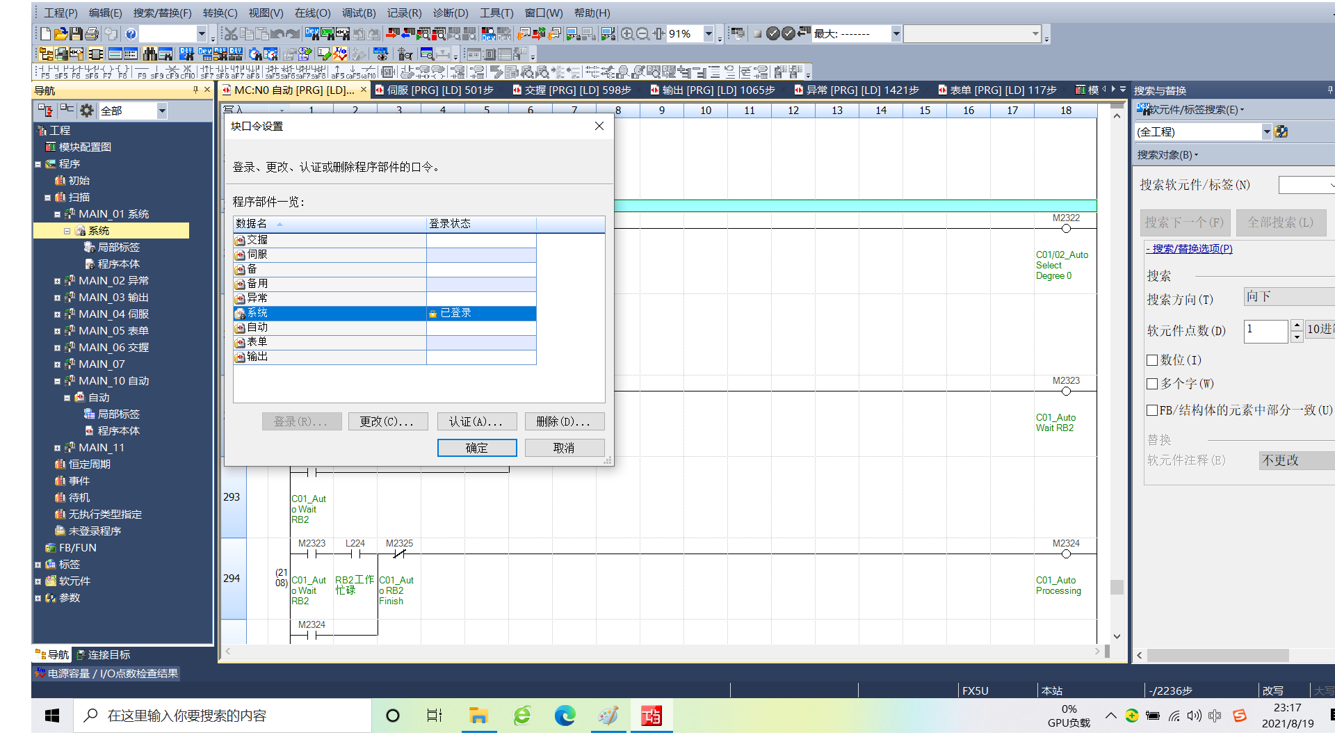Viewport: 1335px width, 751px height.
Task: Enable the 多个字(W) checkbox
Action: [x=1152, y=384]
